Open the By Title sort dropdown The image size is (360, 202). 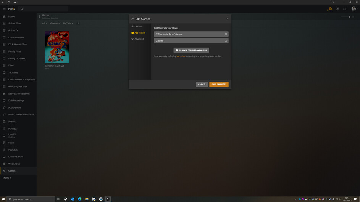(68, 24)
